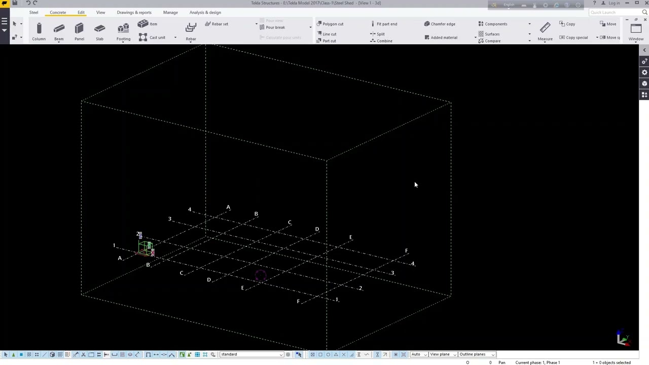
Task: Toggle Select parts switch (blue square)
Action: 21,354
